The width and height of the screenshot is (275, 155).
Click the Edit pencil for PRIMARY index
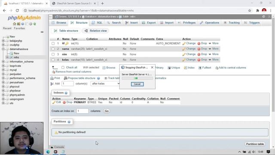click(54, 102)
